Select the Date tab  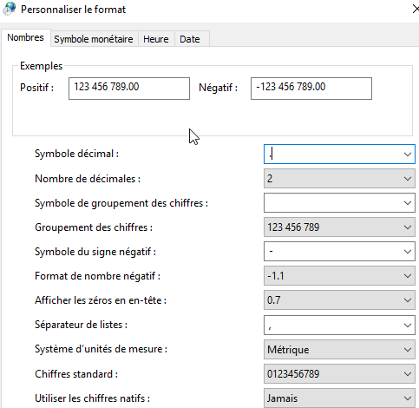(190, 39)
